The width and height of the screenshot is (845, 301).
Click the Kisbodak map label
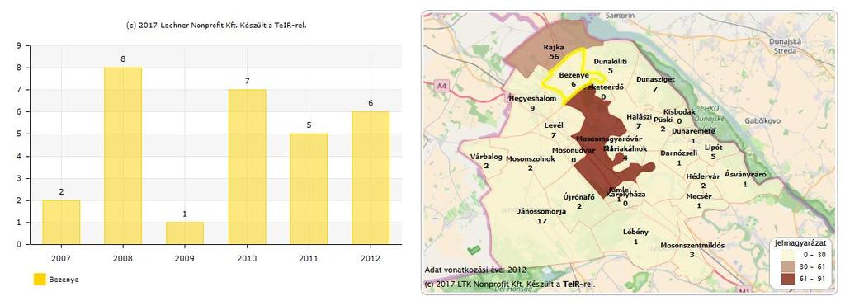(x=679, y=112)
